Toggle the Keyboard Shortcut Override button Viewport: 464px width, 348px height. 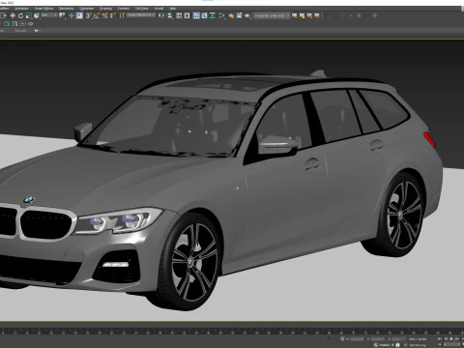(x=79, y=15)
